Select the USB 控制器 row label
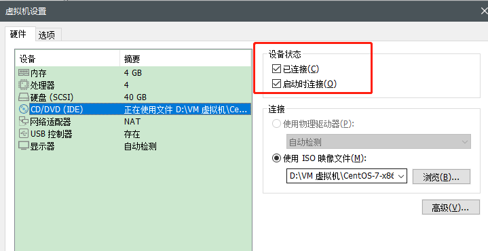The width and height of the screenshot is (488, 251). pyautogui.click(x=52, y=134)
